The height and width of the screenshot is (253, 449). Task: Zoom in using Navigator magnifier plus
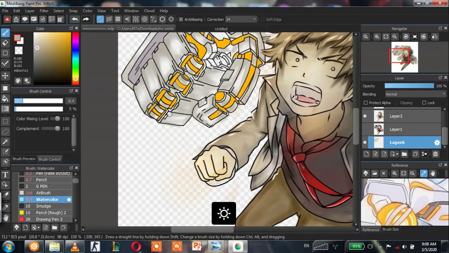(x=377, y=37)
